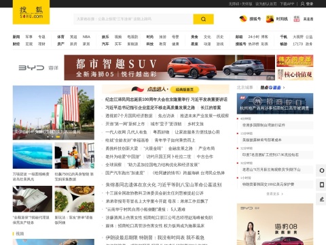Click the 招商控口 news image card
Viewport: 326px width, 245px height.
[275, 103]
